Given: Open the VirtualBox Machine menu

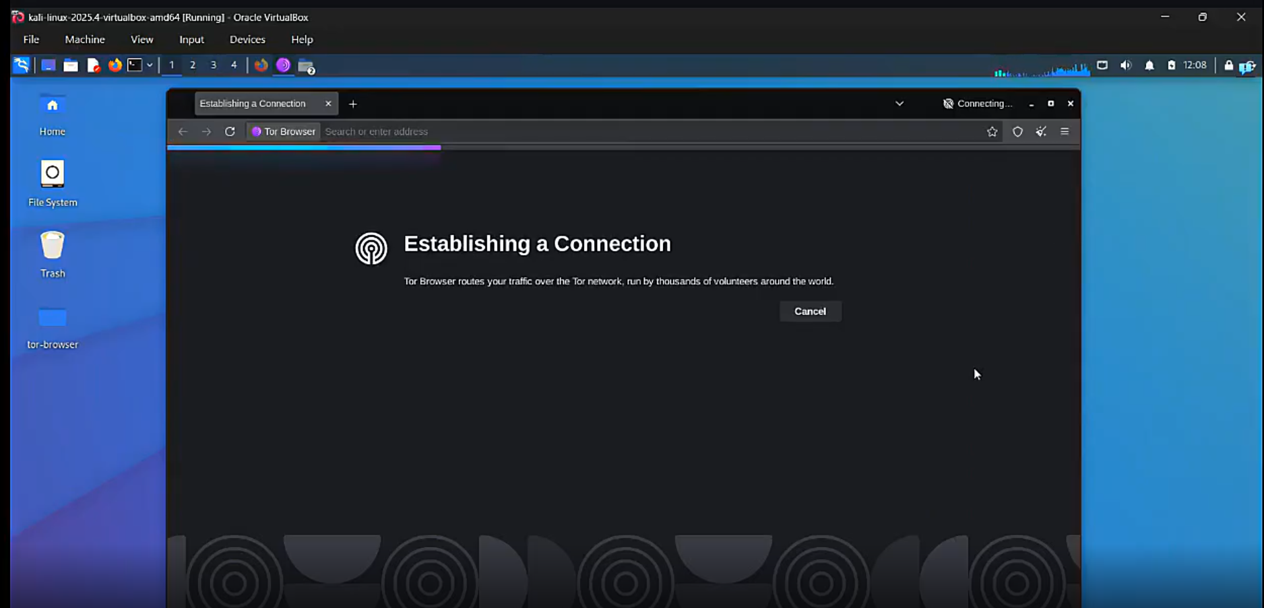Looking at the screenshot, I should coord(85,40).
